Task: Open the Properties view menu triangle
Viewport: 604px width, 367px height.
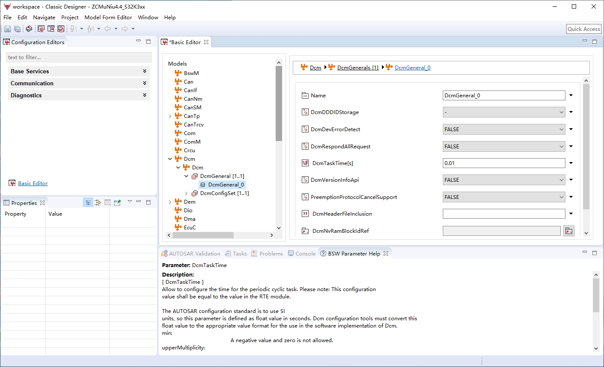Action: coord(130,202)
